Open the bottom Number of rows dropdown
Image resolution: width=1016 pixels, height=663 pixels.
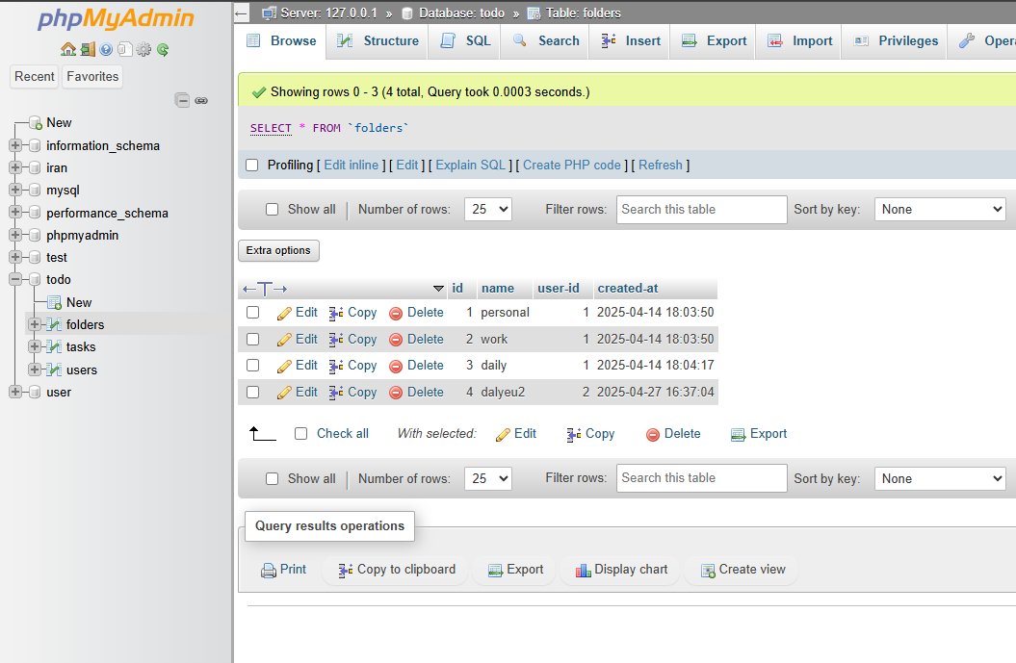click(x=488, y=478)
